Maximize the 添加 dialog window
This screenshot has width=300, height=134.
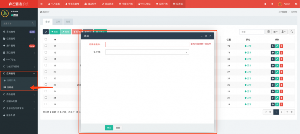pyautogui.click(x=206, y=36)
